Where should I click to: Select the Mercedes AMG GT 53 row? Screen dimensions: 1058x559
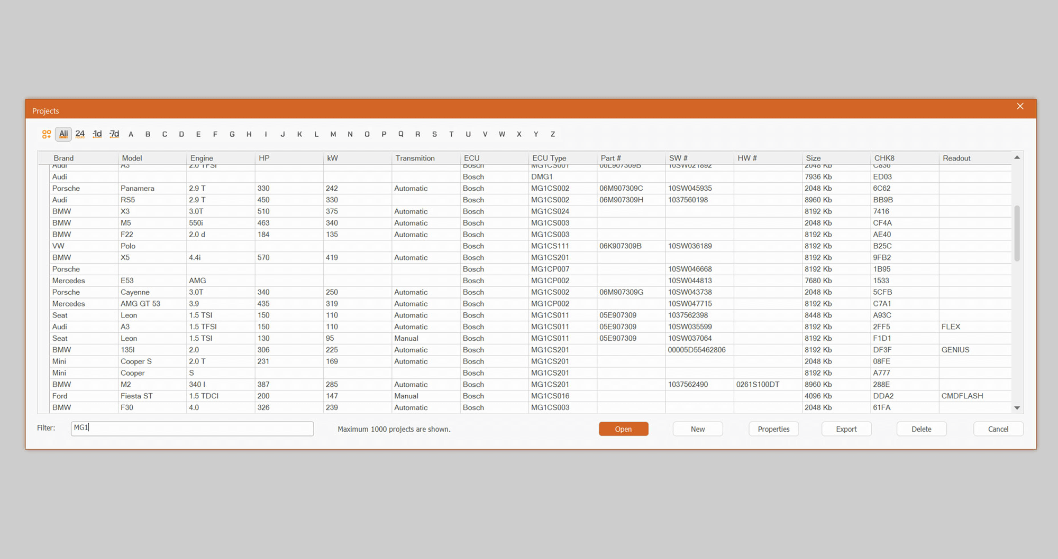[x=531, y=304]
